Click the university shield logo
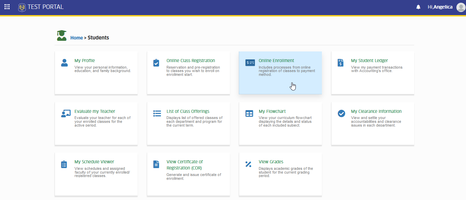466x200 pixels. point(22,7)
